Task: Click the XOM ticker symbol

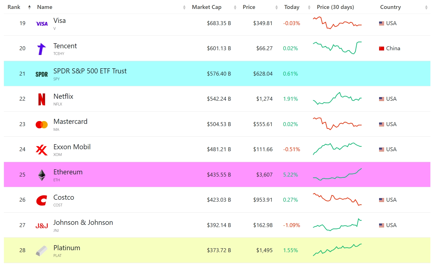Action: point(58,155)
